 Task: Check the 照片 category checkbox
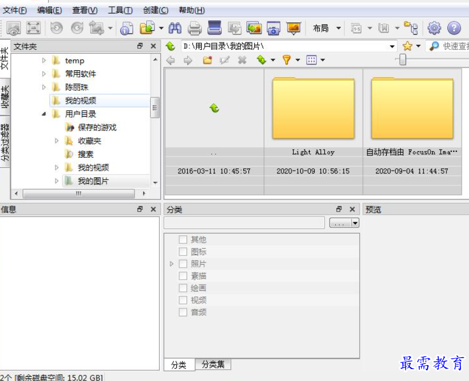pos(183,264)
